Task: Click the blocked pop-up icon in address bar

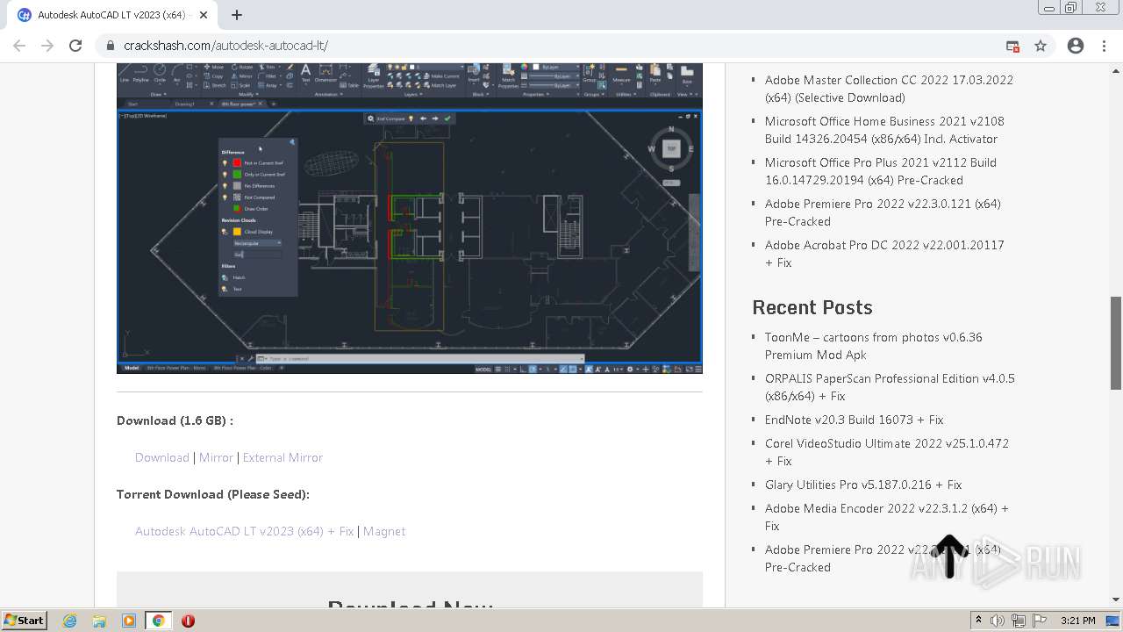Action: (x=1012, y=46)
